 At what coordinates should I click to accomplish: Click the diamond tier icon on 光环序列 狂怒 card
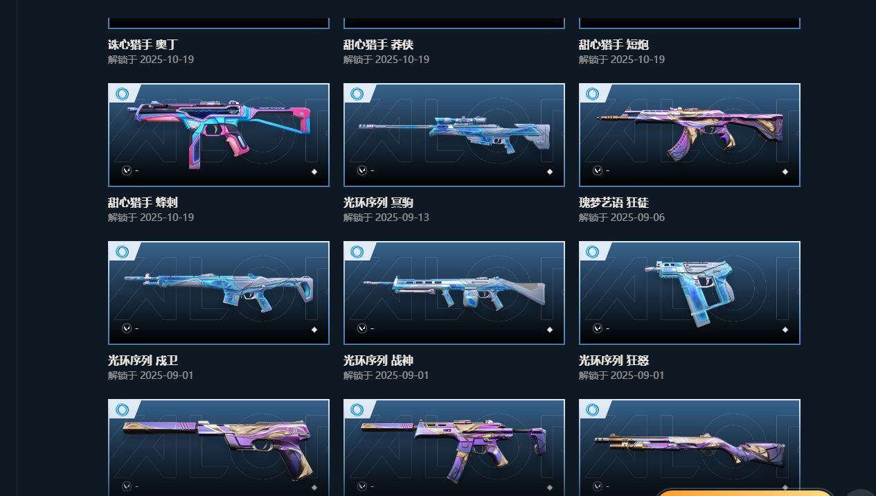click(x=785, y=330)
